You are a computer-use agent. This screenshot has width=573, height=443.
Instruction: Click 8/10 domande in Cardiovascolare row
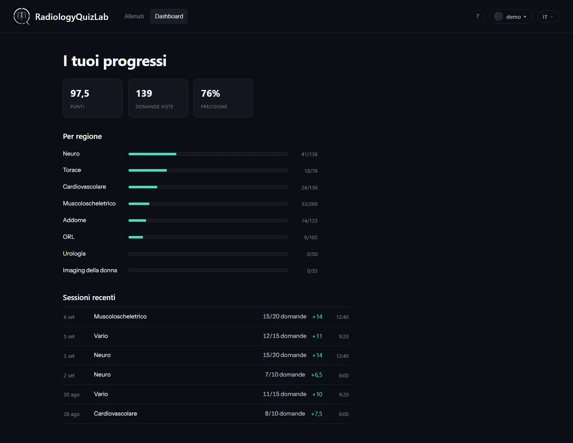[285, 414]
